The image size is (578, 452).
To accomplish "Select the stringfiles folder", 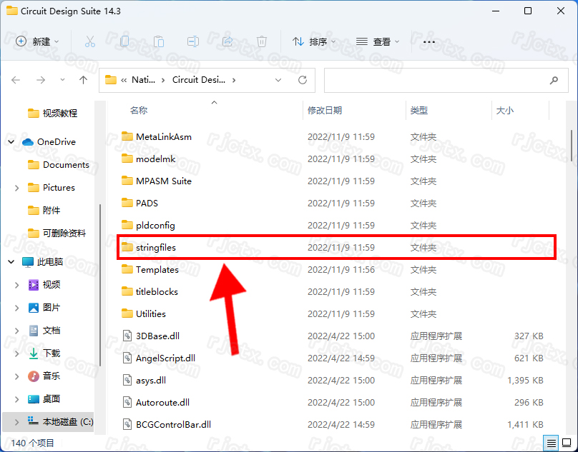I will (x=156, y=248).
